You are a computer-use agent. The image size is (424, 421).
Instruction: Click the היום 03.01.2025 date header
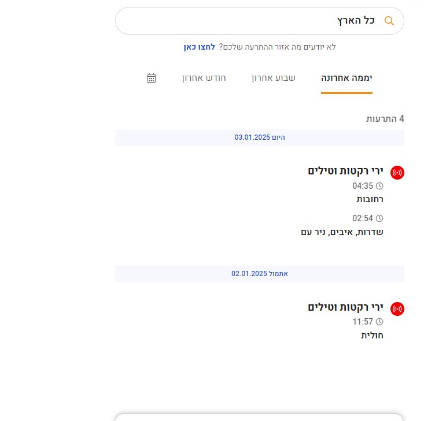tap(260, 137)
